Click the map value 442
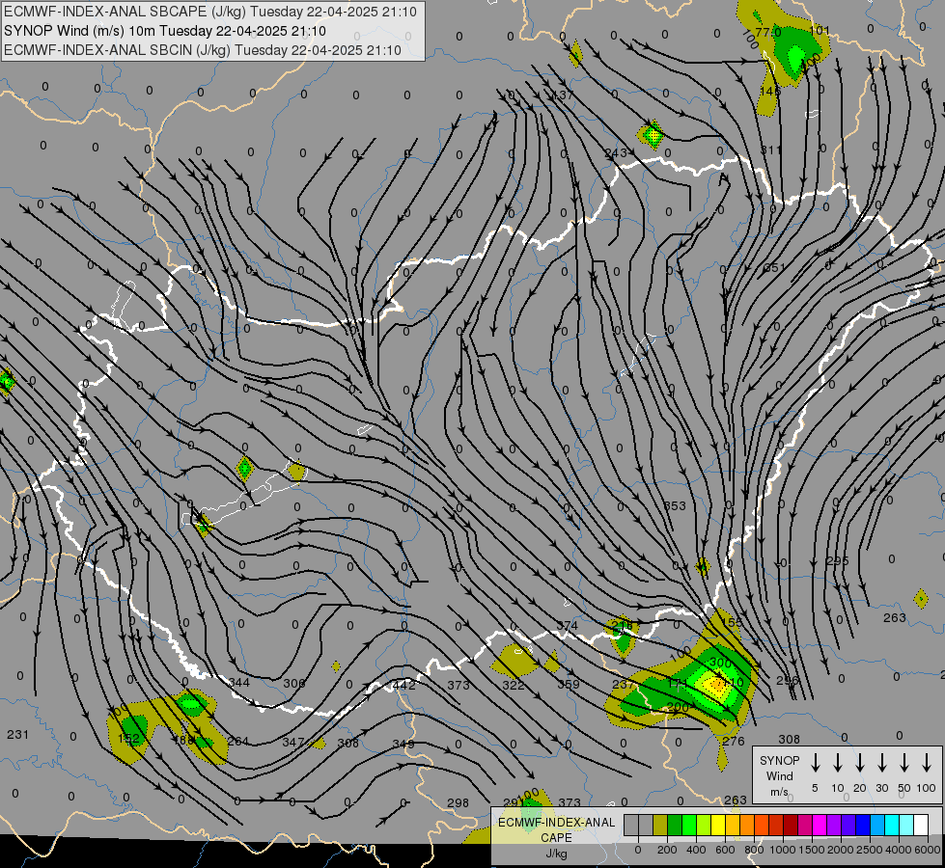Viewport: 945px width, 868px height. tap(403, 685)
